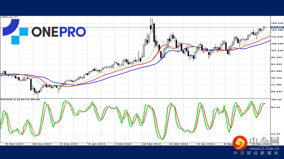
Task: Select the 13 Apr 2022 date marker
Action: [206, 144]
